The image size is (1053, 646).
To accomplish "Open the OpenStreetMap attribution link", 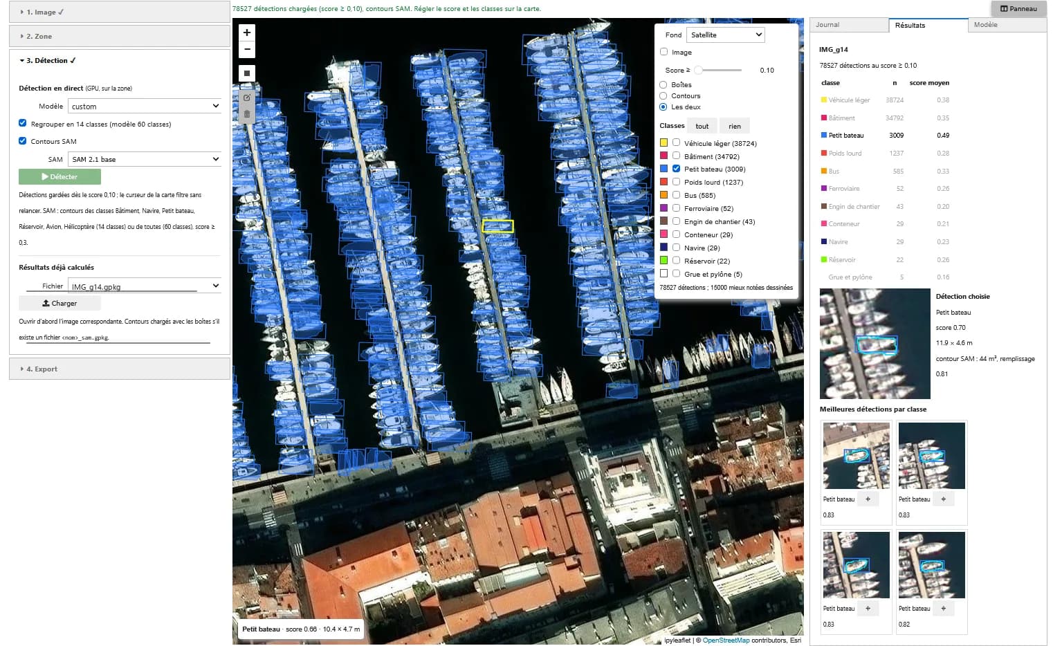I will click(x=726, y=640).
